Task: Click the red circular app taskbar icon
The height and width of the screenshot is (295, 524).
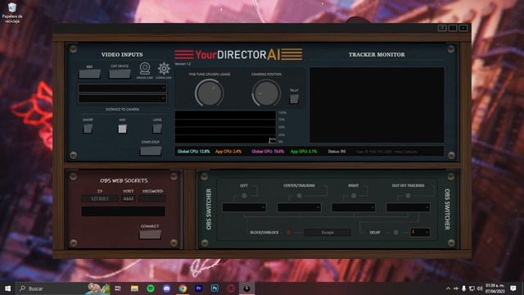Action: [x=231, y=288]
